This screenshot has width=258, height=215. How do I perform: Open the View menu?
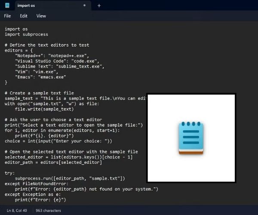[41, 16]
